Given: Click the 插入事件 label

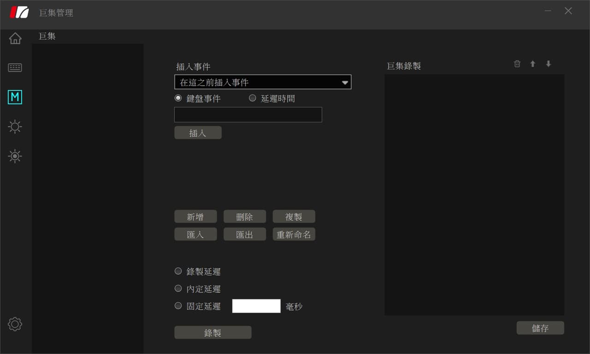Looking at the screenshot, I should pos(193,67).
